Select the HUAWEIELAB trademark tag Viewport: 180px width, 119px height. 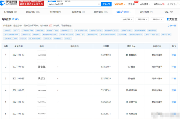(81, 30)
